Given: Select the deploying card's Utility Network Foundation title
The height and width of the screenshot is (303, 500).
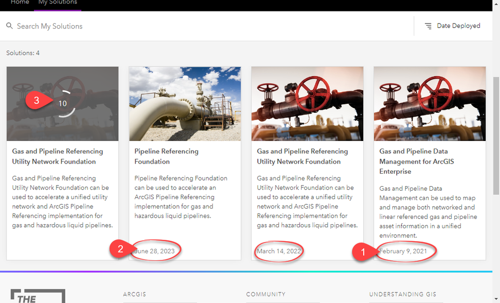Looking at the screenshot, I should (x=58, y=157).
